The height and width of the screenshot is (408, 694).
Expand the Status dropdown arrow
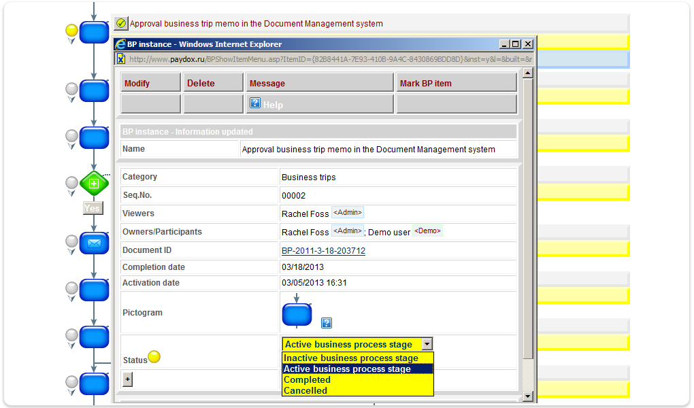[x=427, y=344]
